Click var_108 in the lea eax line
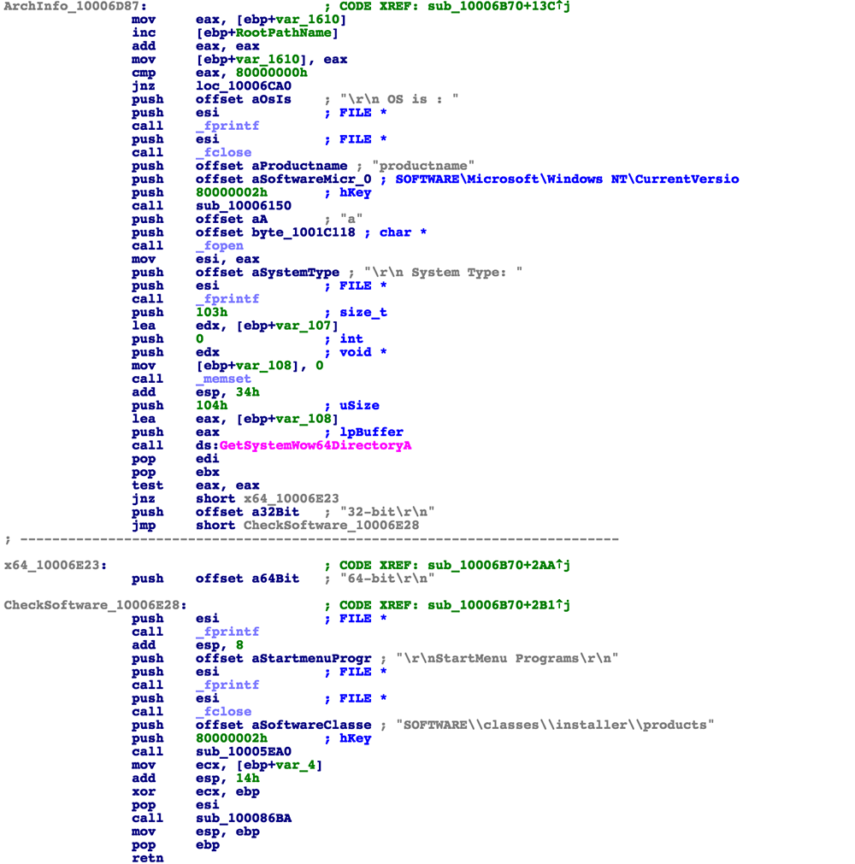 [x=304, y=420]
